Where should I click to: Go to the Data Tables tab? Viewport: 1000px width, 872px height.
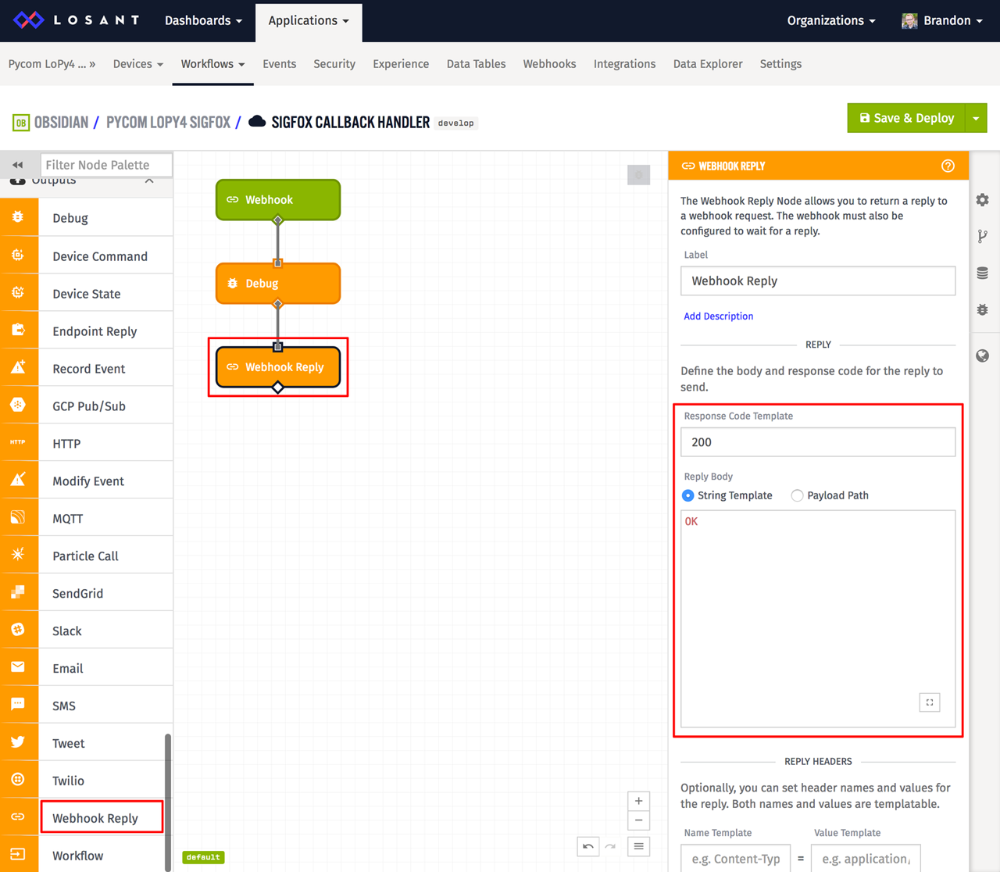pos(476,64)
